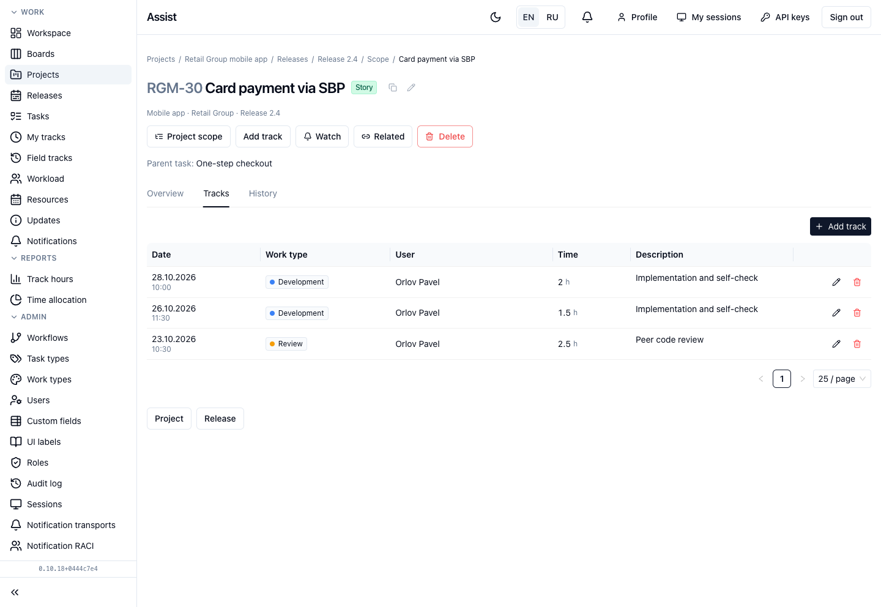
Task: Edit the Peer code review track
Action: (x=836, y=344)
